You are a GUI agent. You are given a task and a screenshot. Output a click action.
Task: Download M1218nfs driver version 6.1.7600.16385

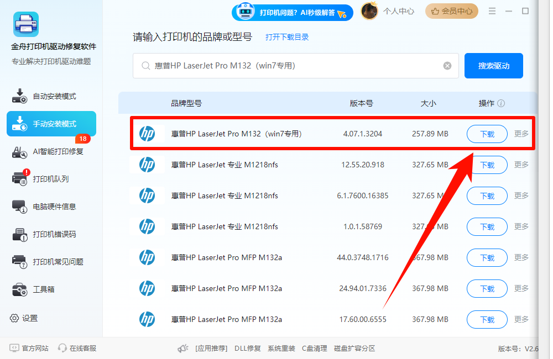click(x=487, y=196)
